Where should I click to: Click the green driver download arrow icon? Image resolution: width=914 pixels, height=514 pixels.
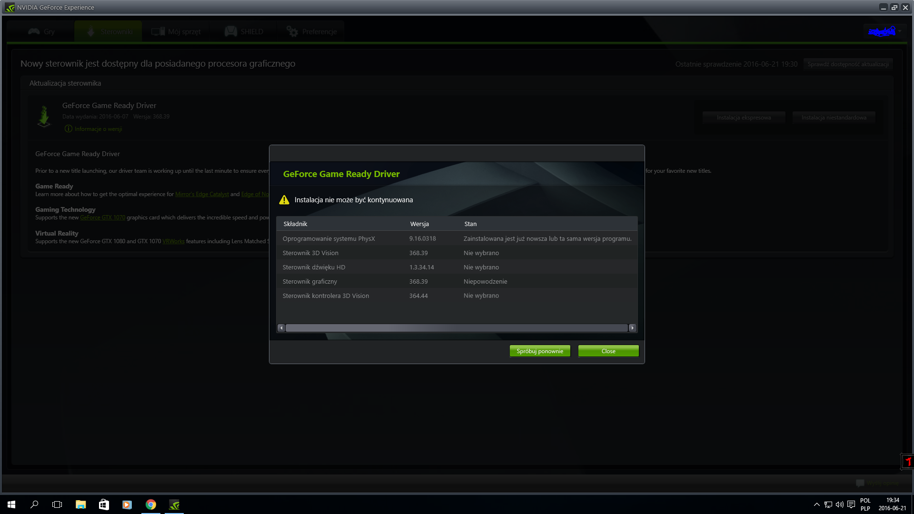coord(44,116)
